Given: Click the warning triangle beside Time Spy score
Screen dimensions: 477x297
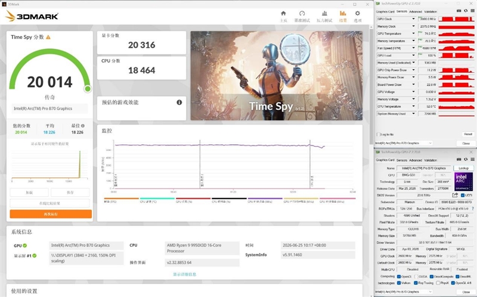Looking at the screenshot, I should (48, 37).
